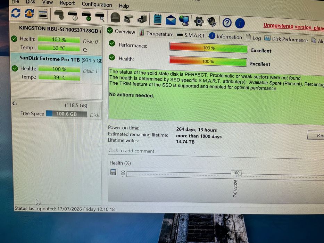Click the refresh disk status icon
This screenshot has width=324, height=243.
point(16,13)
